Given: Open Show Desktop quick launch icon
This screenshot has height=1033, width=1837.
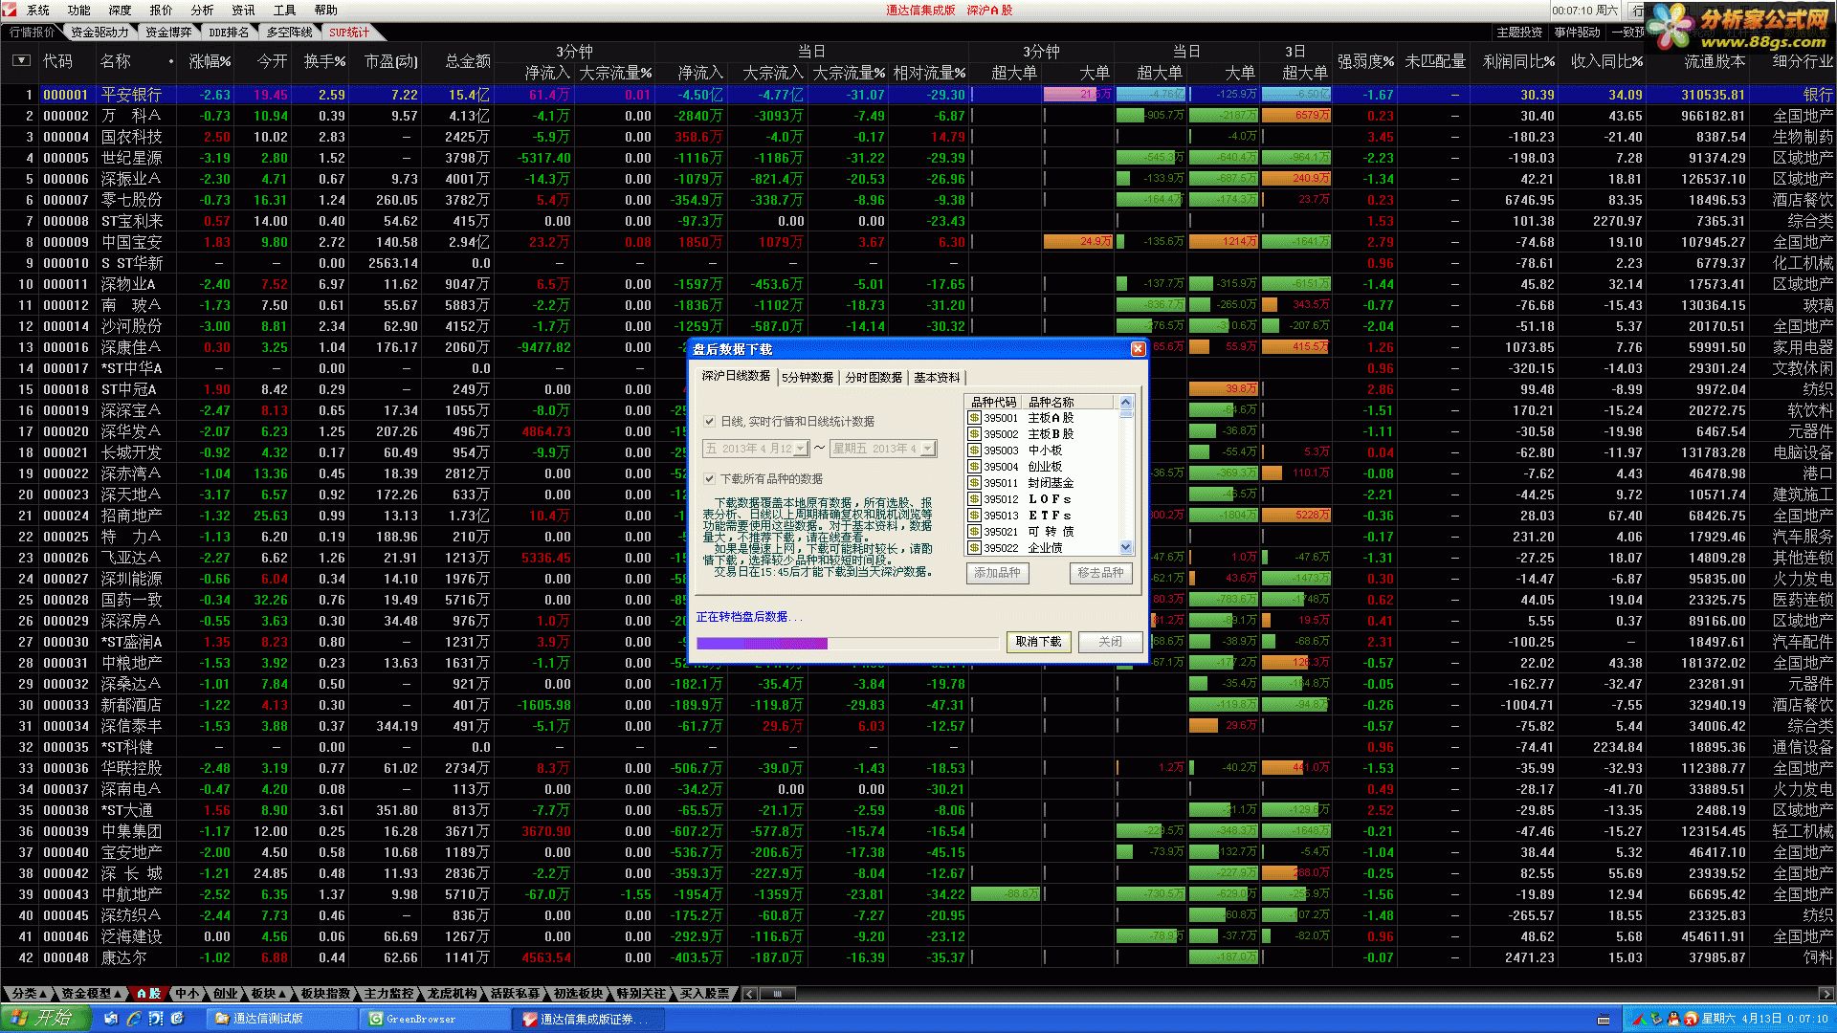Looking at the screenshot, I should (112, 1019).
